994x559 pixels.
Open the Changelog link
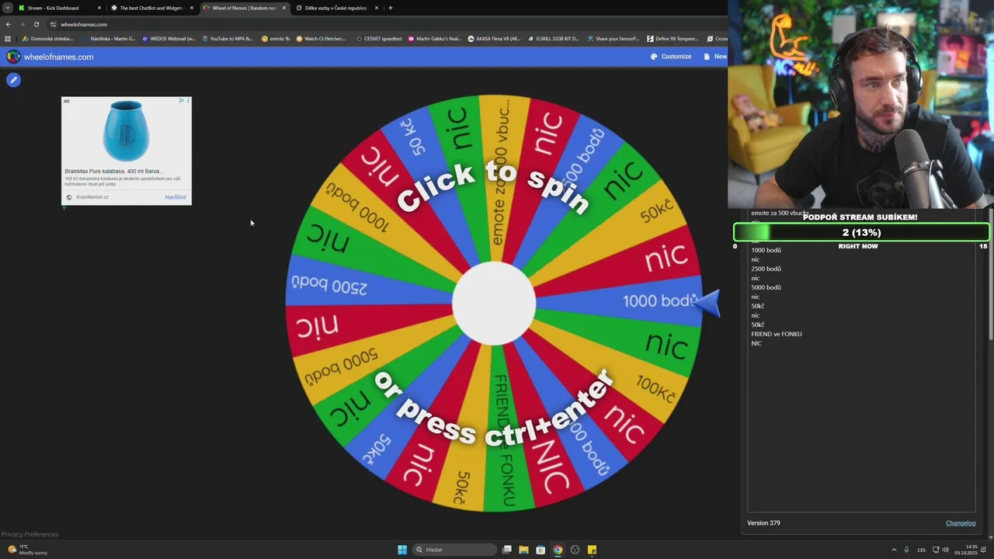[x=961, y=523]
